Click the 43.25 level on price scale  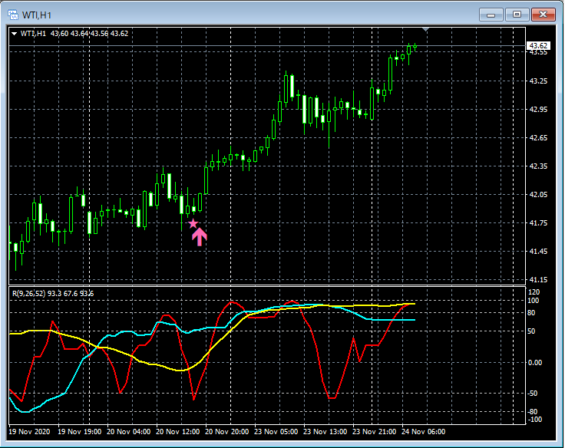tap(537, 81)
